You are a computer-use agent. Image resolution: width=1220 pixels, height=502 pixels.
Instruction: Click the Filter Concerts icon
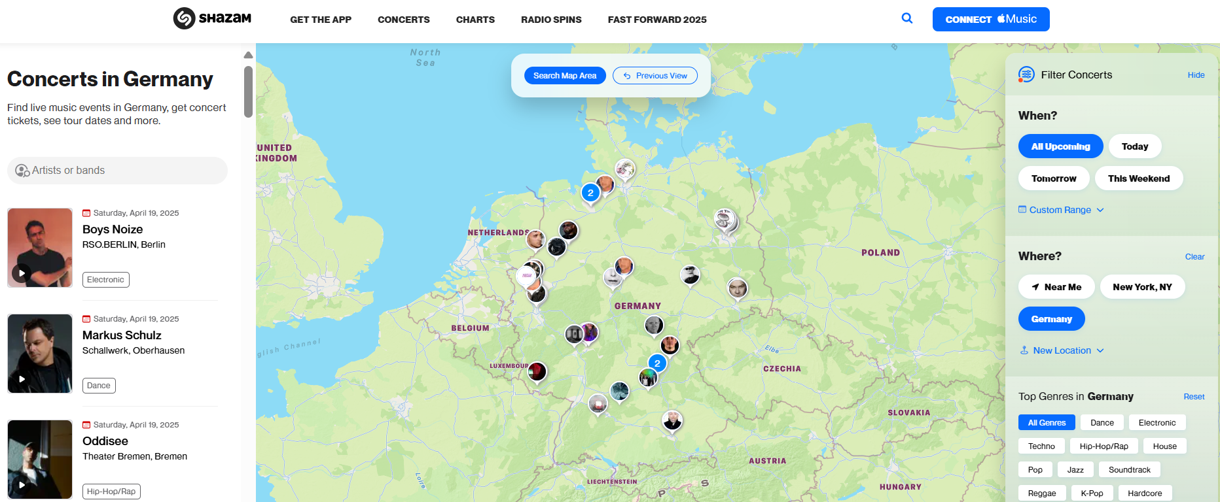(x=1026, y=75)
